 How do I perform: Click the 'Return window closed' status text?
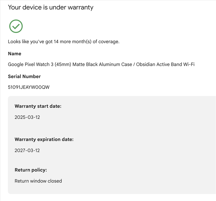(x=38, y=181)
